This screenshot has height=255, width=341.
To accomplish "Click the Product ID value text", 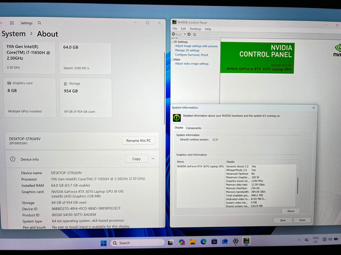I will point(74,215).
